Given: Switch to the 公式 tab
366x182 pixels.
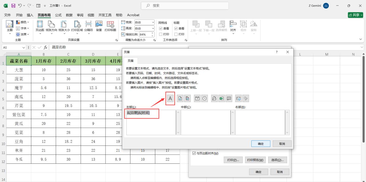Looking at the screenshot, I should [x=58, y=15].
